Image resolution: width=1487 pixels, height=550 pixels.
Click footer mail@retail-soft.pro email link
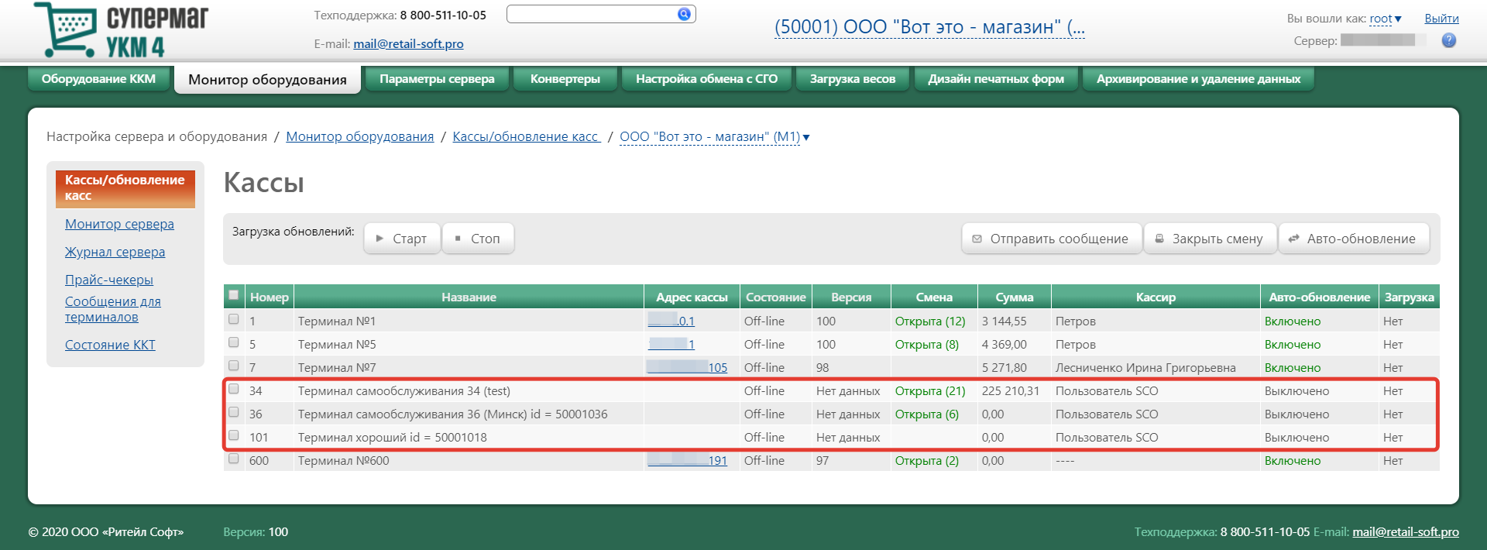point(1406,532)
